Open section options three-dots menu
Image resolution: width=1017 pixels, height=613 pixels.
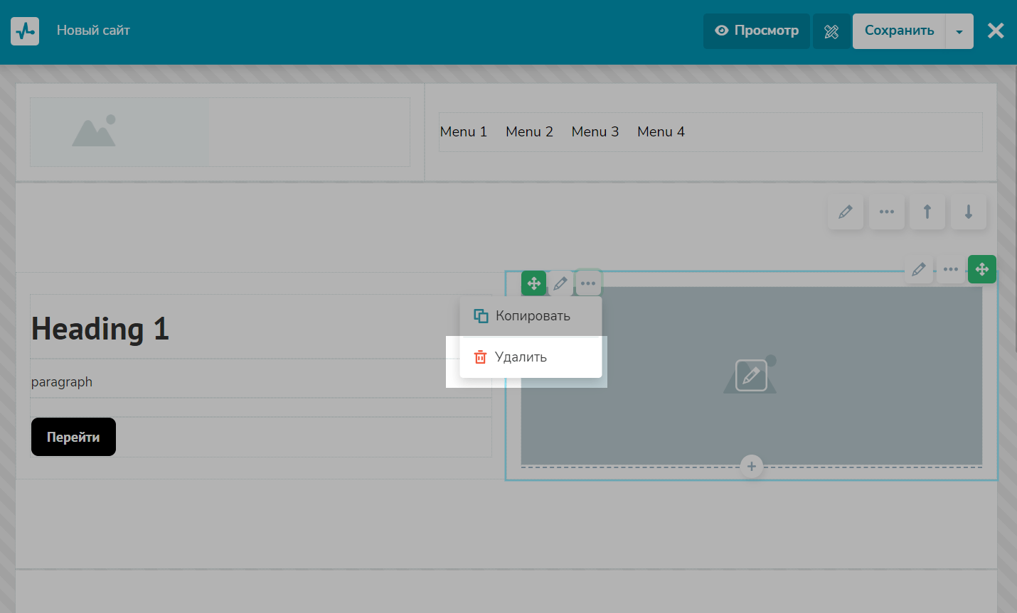886,212
